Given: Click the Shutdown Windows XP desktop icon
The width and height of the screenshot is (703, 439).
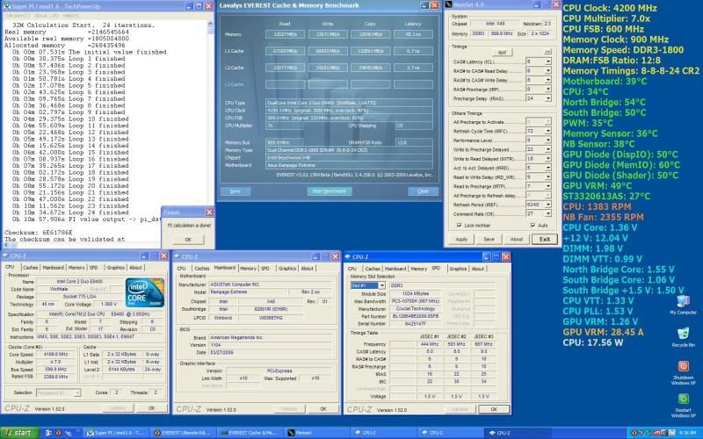Looking at the screenshot, I should 683,372.
